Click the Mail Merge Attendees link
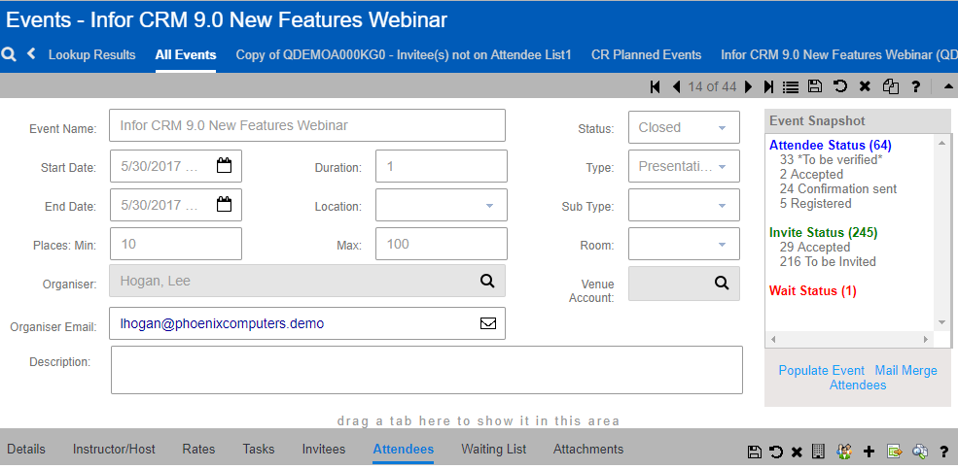 tap(883, 378)
